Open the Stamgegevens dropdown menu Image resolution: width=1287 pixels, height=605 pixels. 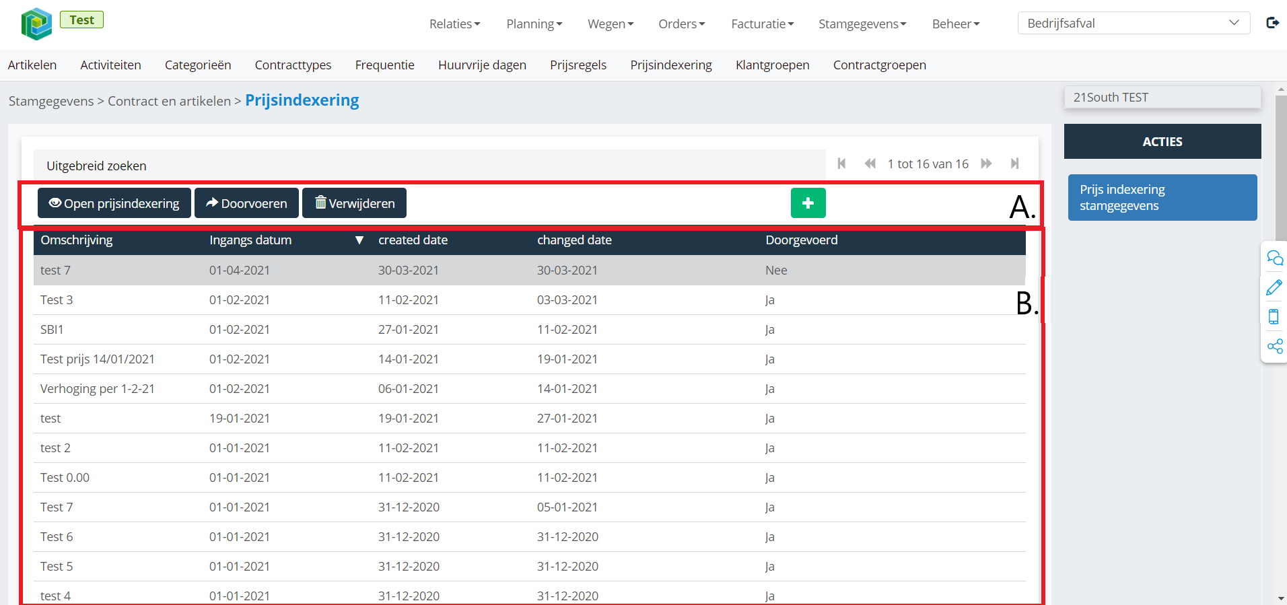(862, 24)
